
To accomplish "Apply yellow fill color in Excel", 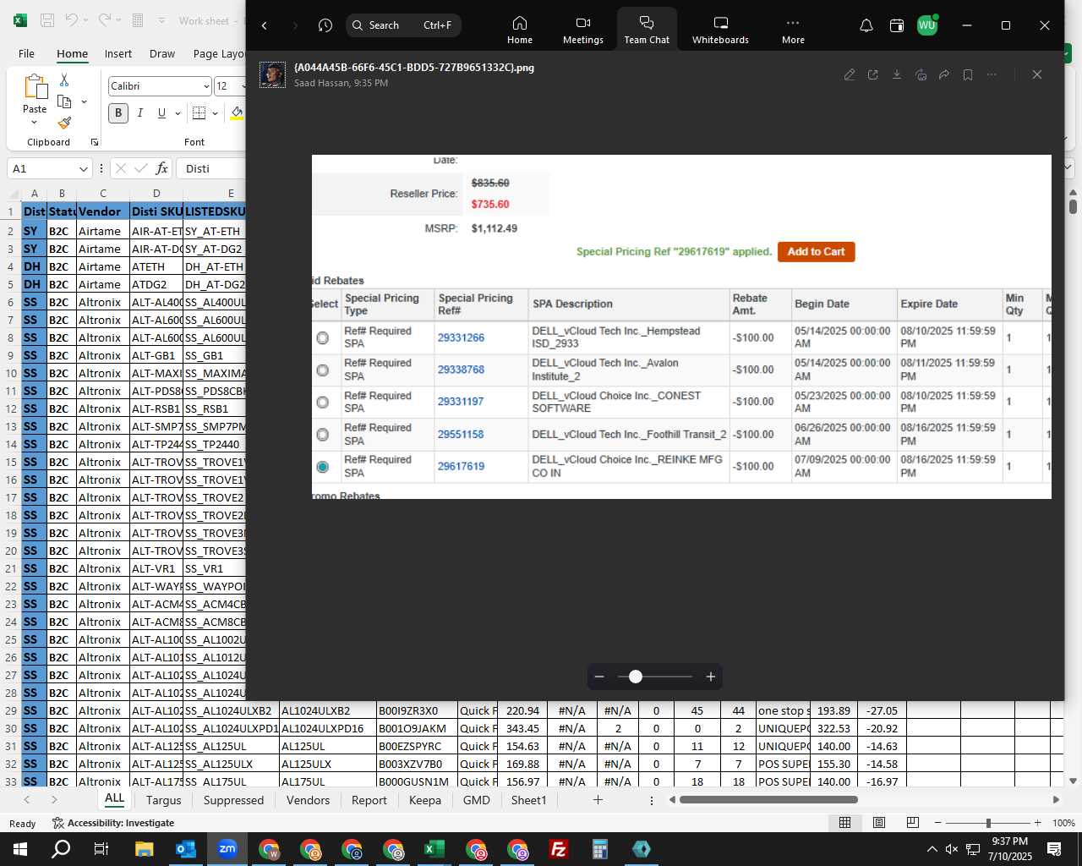I will [237, 112].
